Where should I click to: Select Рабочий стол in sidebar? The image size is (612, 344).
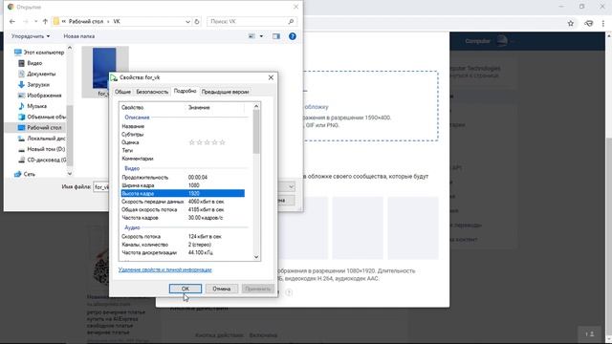click(40, 127)
